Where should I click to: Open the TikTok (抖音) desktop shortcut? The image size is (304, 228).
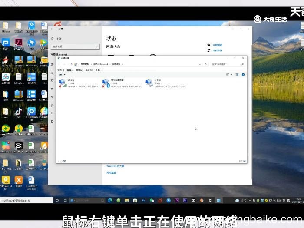tap(18, 113)
